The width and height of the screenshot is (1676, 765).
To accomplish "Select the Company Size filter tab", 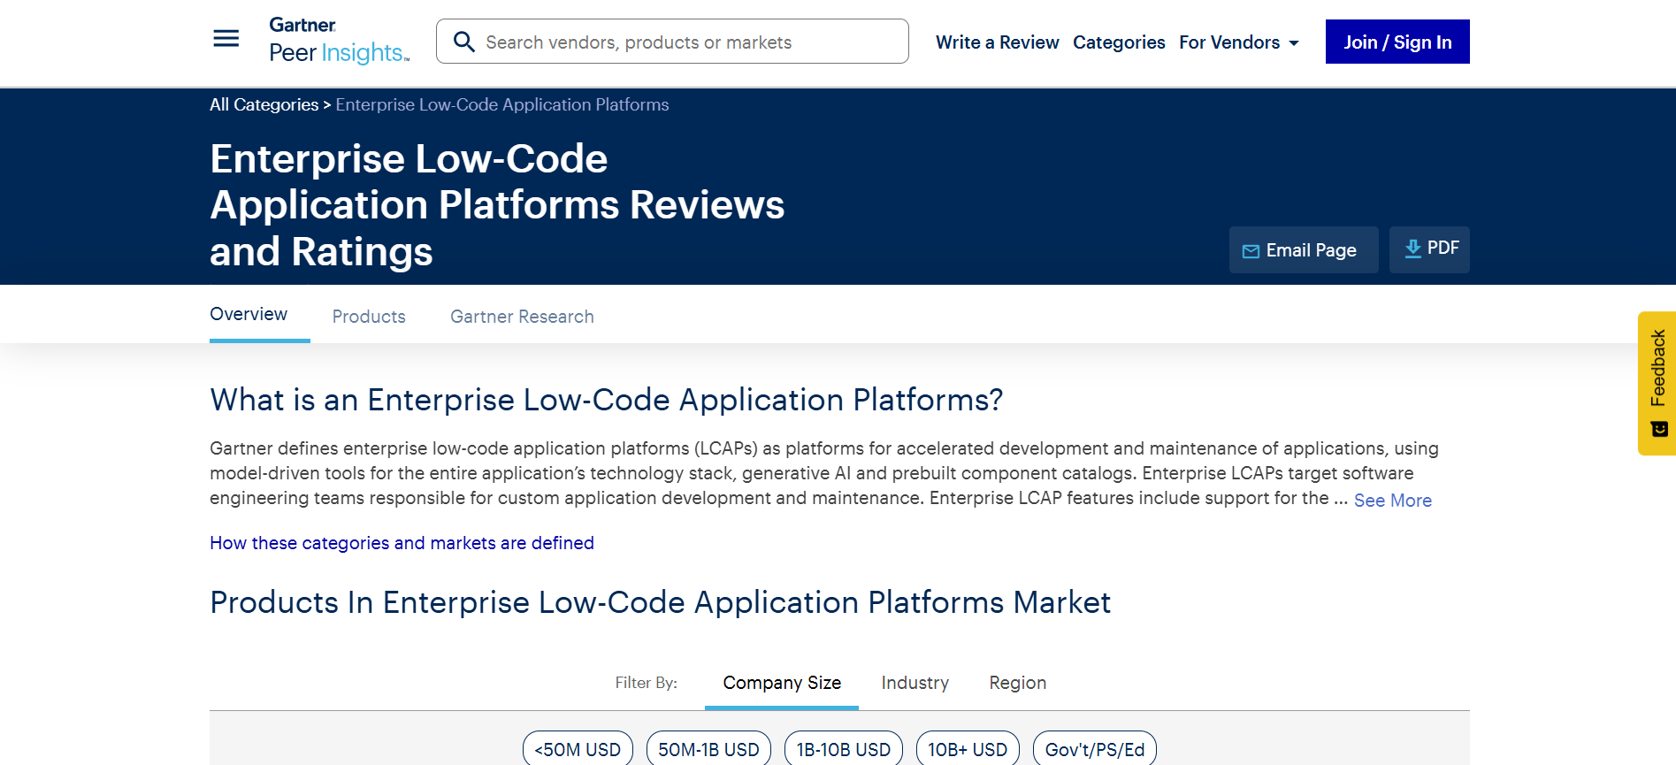I will [x=782, y=683].
